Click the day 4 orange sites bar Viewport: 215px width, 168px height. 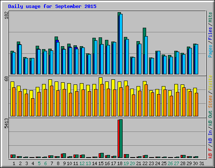pyautogui.click(x=33, y=107)
